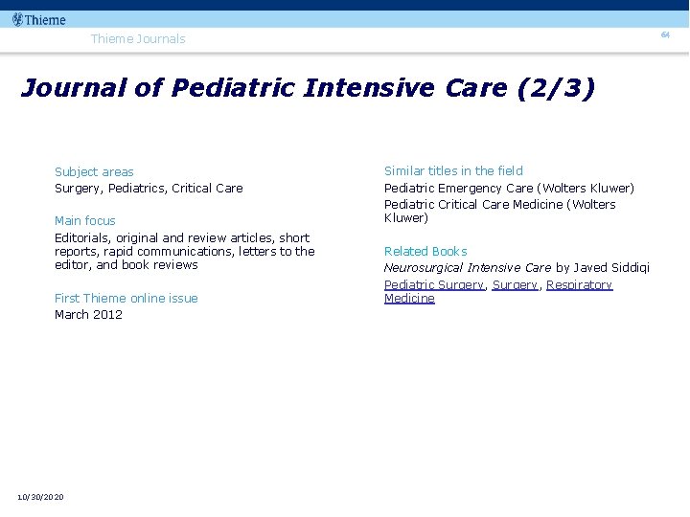Click the date 10/30/2020 in footer
This screenshot has height=517, width=690.
pos(40,497)
